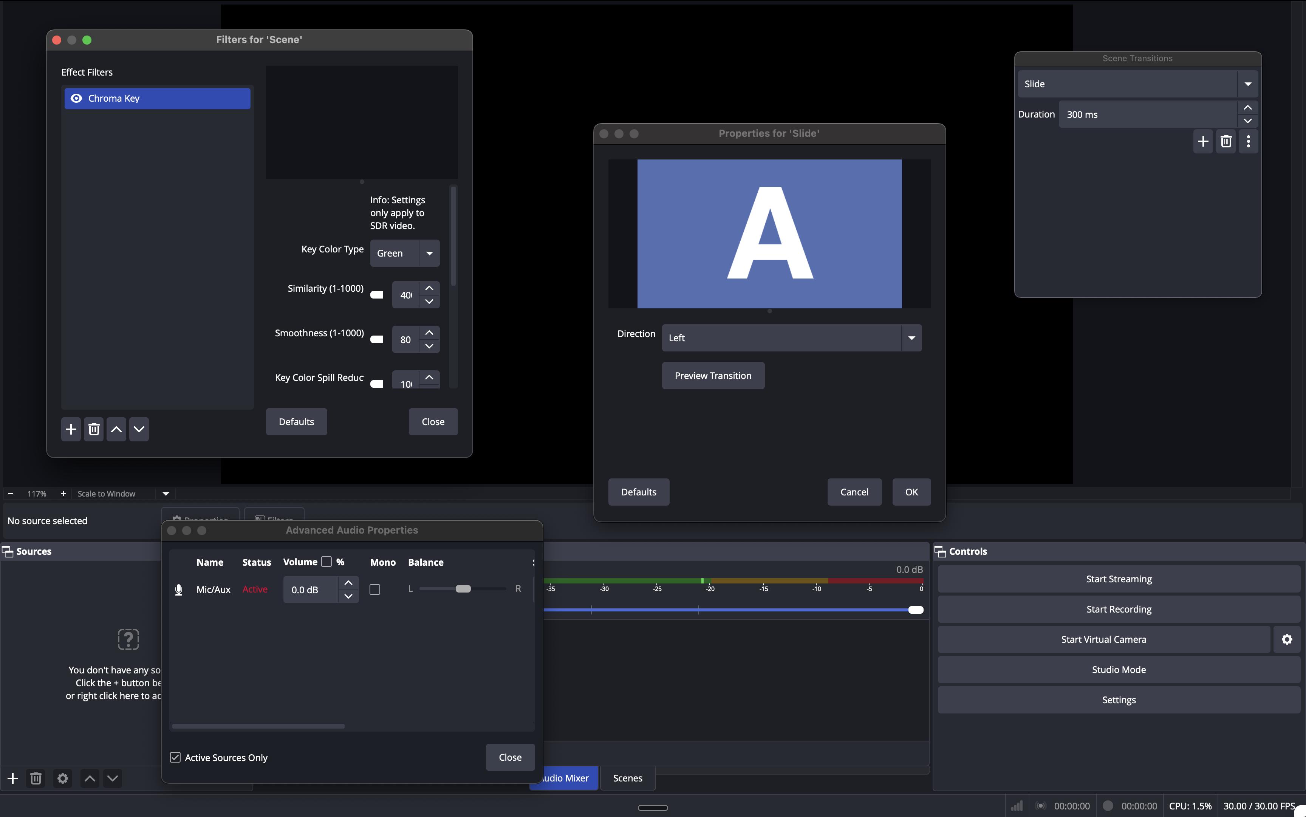The height and width of the screenshot is (817, 1306).
Task: Click the Mic/Aux volume field 0.0 dB
Action: [311, 590]
